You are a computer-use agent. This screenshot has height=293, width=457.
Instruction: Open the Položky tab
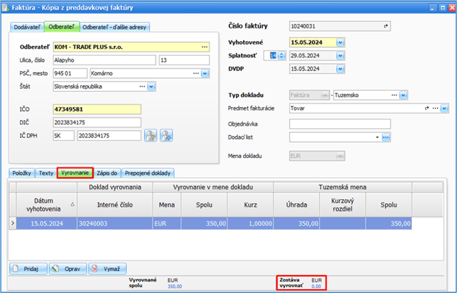[22, 173]
